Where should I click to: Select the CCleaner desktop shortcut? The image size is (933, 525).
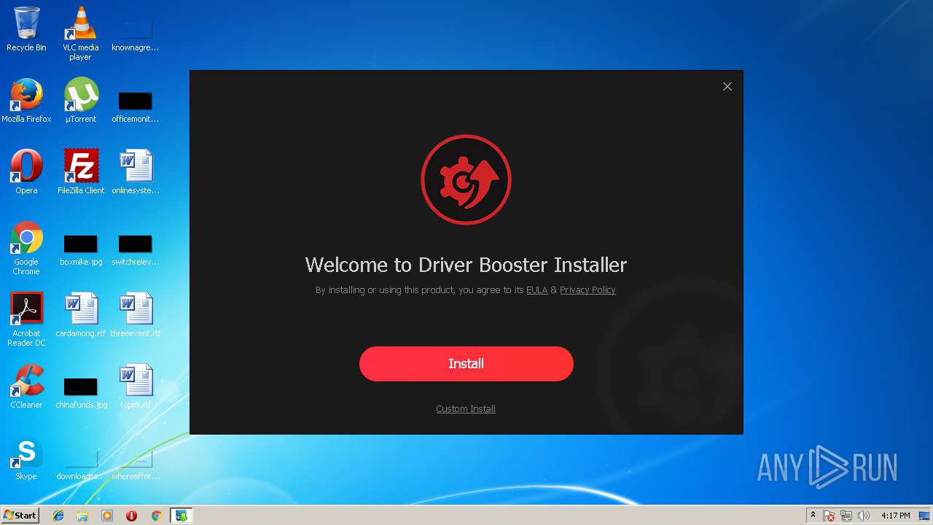tap(26, 386)
